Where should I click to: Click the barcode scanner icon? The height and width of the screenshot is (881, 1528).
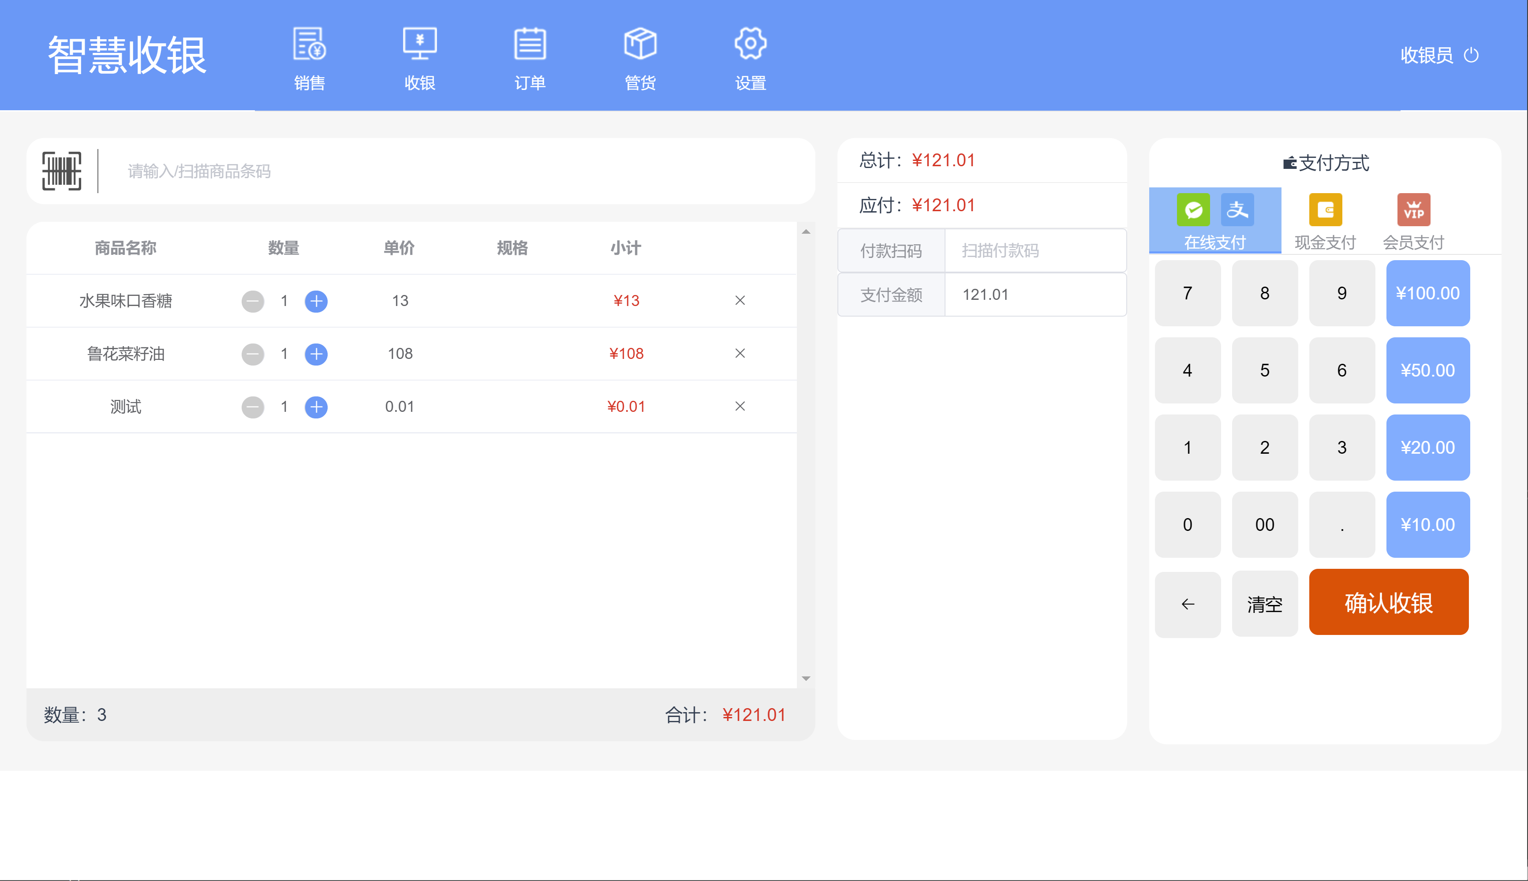pos(61,171)
